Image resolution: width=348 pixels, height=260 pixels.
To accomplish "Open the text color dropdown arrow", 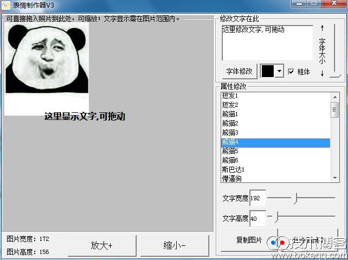I will (280, 71).
